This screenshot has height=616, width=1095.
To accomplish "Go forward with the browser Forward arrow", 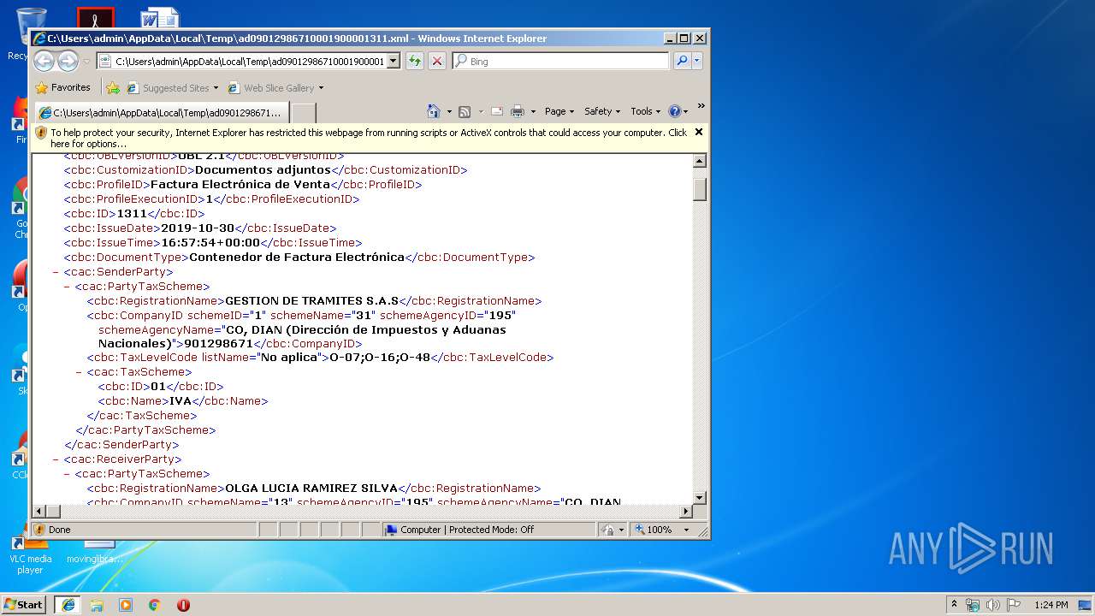I will [x=68, y=61].
